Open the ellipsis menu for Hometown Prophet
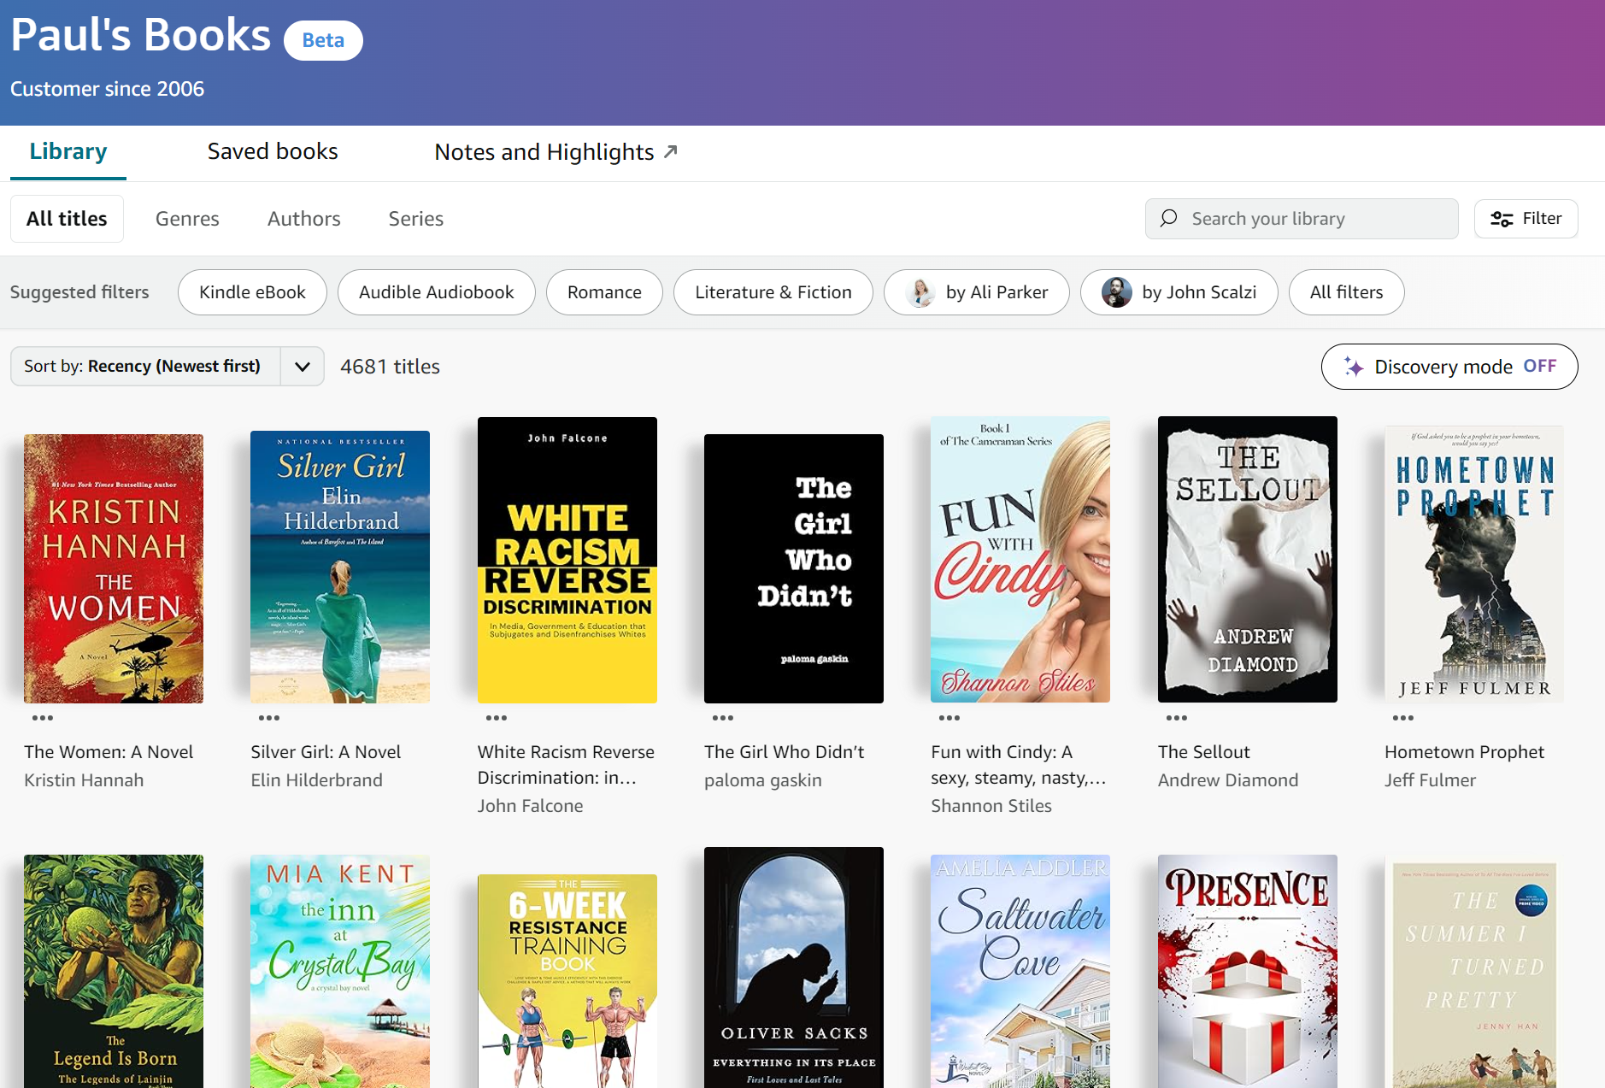This screenshot has height=1088, width=1605. click(1403, 718)
